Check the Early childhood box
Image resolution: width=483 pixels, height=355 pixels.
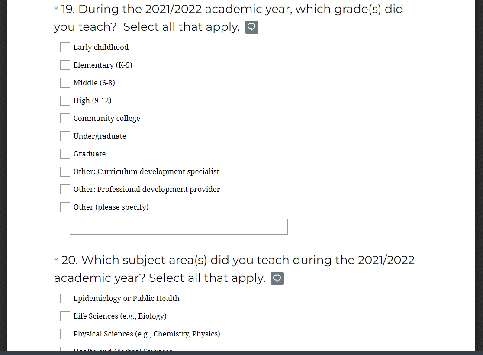click(65, 47)
